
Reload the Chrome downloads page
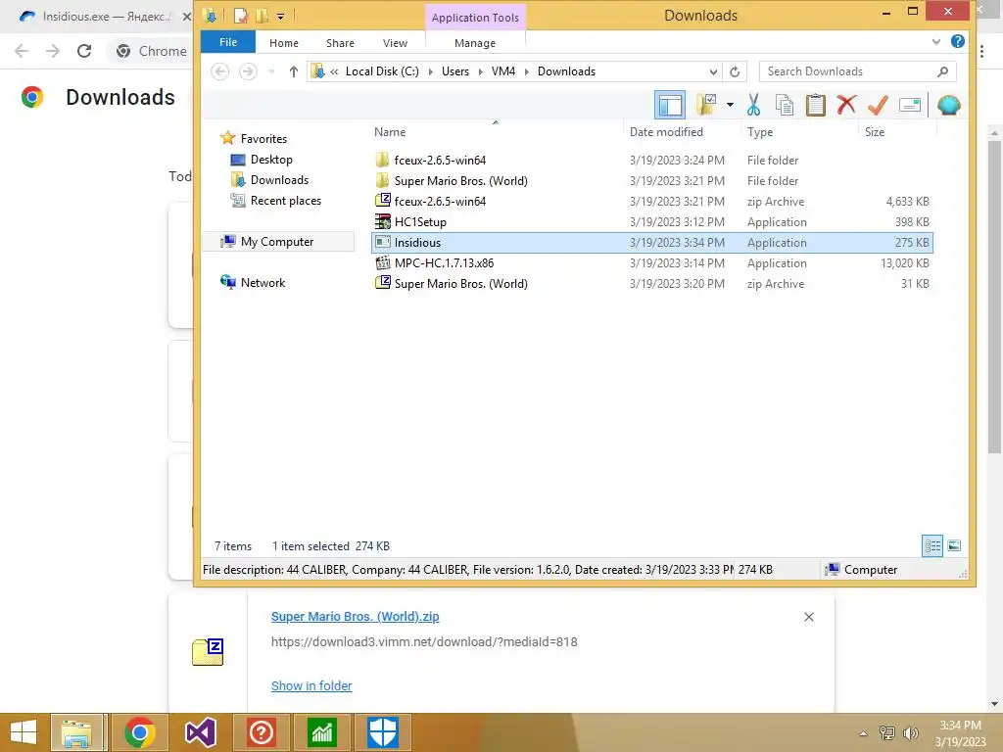(84, 51)
